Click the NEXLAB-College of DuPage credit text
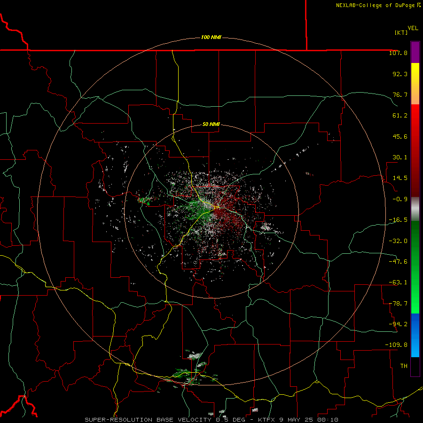This screenshot has height=423, width=423. click(378, 5)
